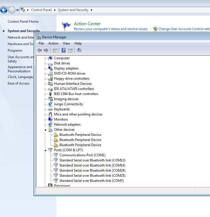Viewport: 210px width, 217px height.
Task: Click Review your computer's status and resolve issues
Action: [x=111, y=29]
